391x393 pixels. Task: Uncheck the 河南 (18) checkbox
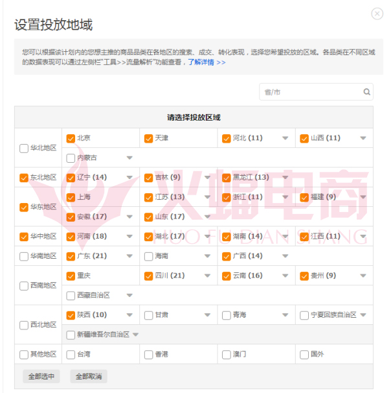pyautogui.click(x=71, y=237)
